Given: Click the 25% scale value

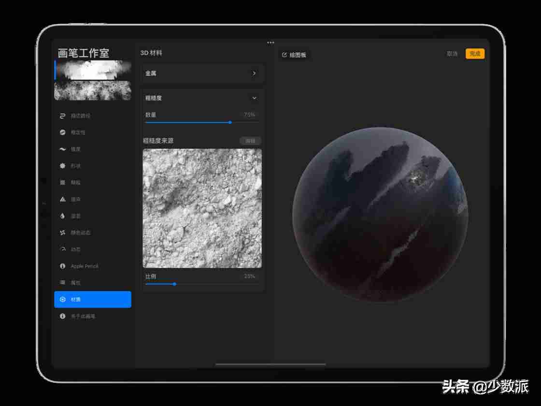Looking at the screenshot, I should (x=249, y=276).
